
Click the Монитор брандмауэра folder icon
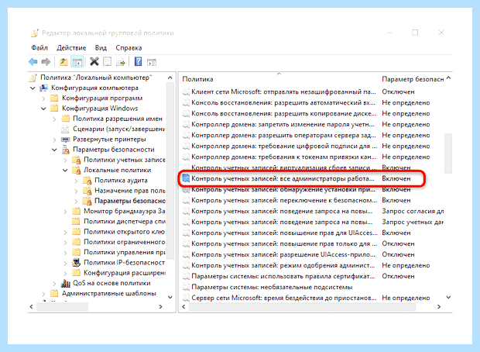click(76, 211)
